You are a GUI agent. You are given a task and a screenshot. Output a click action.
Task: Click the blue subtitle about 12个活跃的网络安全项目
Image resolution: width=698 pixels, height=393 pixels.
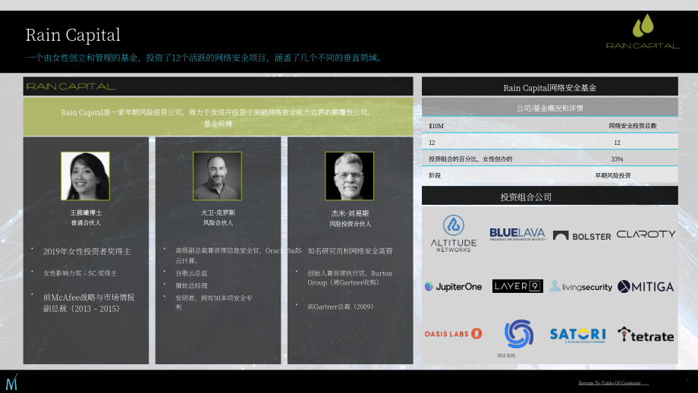205,58
